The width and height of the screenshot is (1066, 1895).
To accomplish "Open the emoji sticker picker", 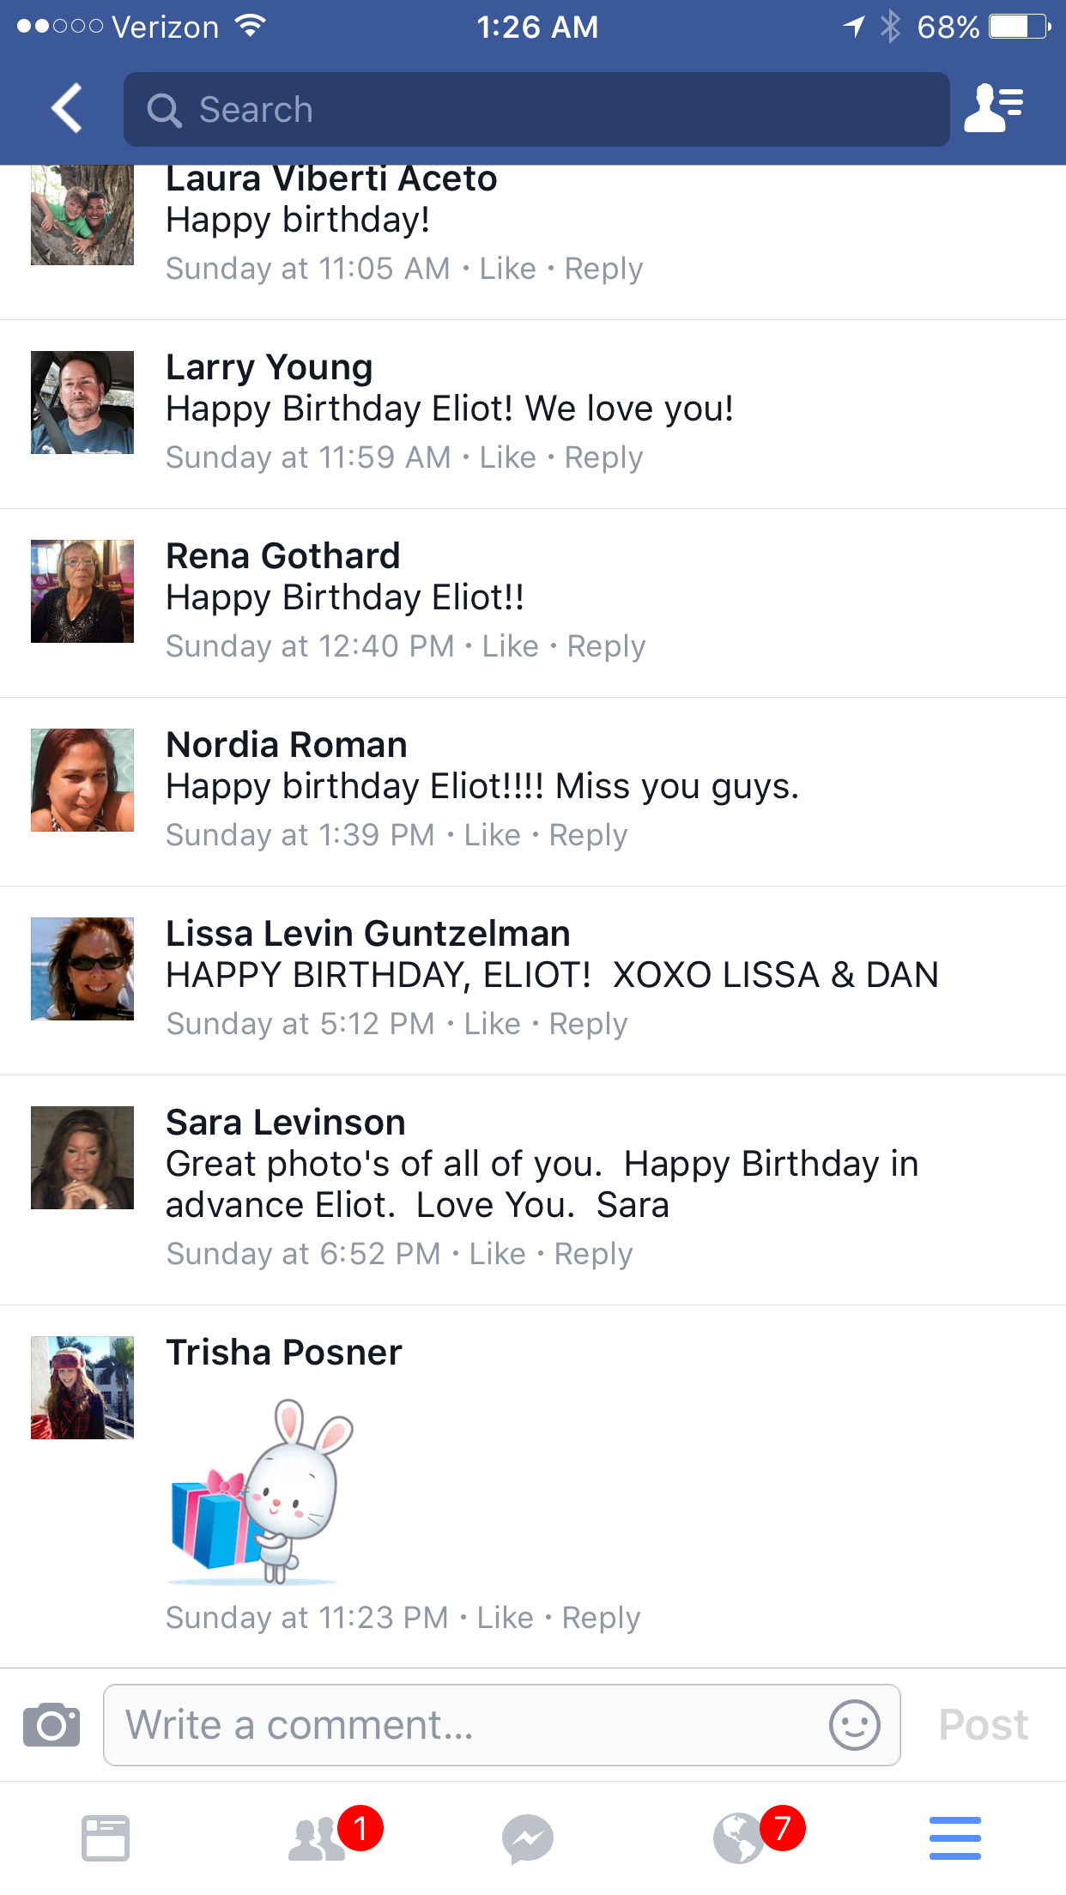I will [x=854, y=1724].
